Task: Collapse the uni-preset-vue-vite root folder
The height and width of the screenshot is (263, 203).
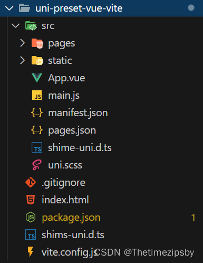Action: click(9, 8)
